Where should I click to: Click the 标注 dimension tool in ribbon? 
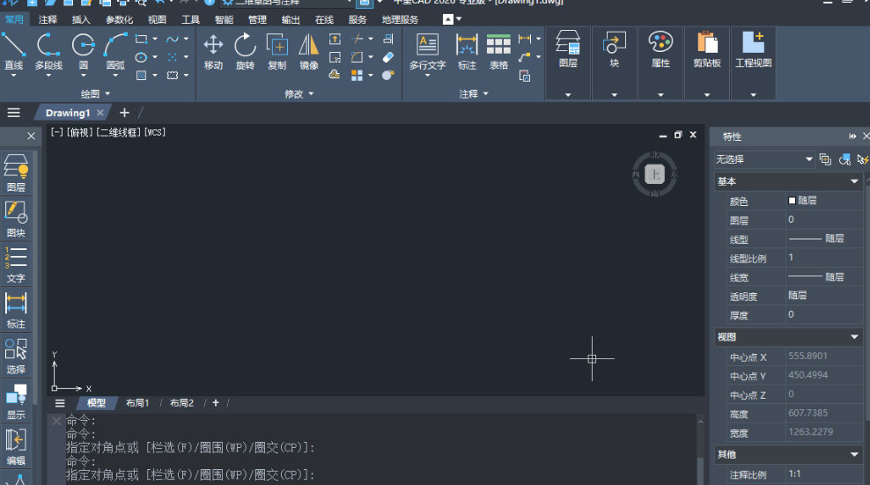coord(467,51)
